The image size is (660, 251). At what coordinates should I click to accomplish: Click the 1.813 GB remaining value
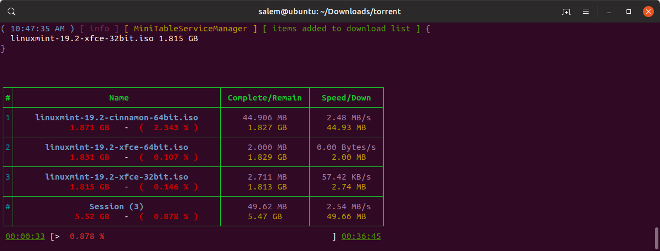267,187
